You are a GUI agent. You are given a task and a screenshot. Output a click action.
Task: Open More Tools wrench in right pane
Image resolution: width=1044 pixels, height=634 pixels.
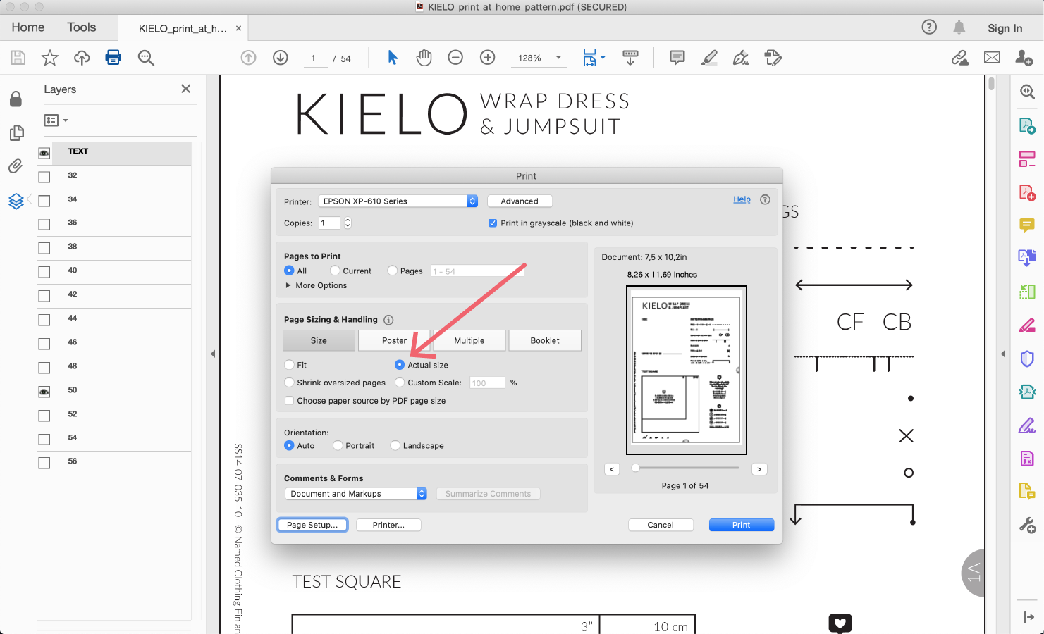point(1027,525)
